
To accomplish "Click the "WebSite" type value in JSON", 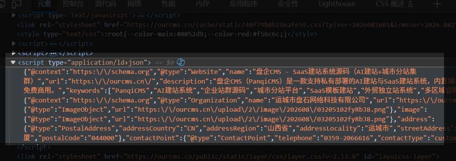I will point(205,72).
